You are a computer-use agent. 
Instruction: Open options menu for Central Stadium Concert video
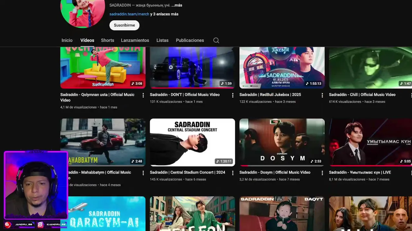click(x=233, y=173)
